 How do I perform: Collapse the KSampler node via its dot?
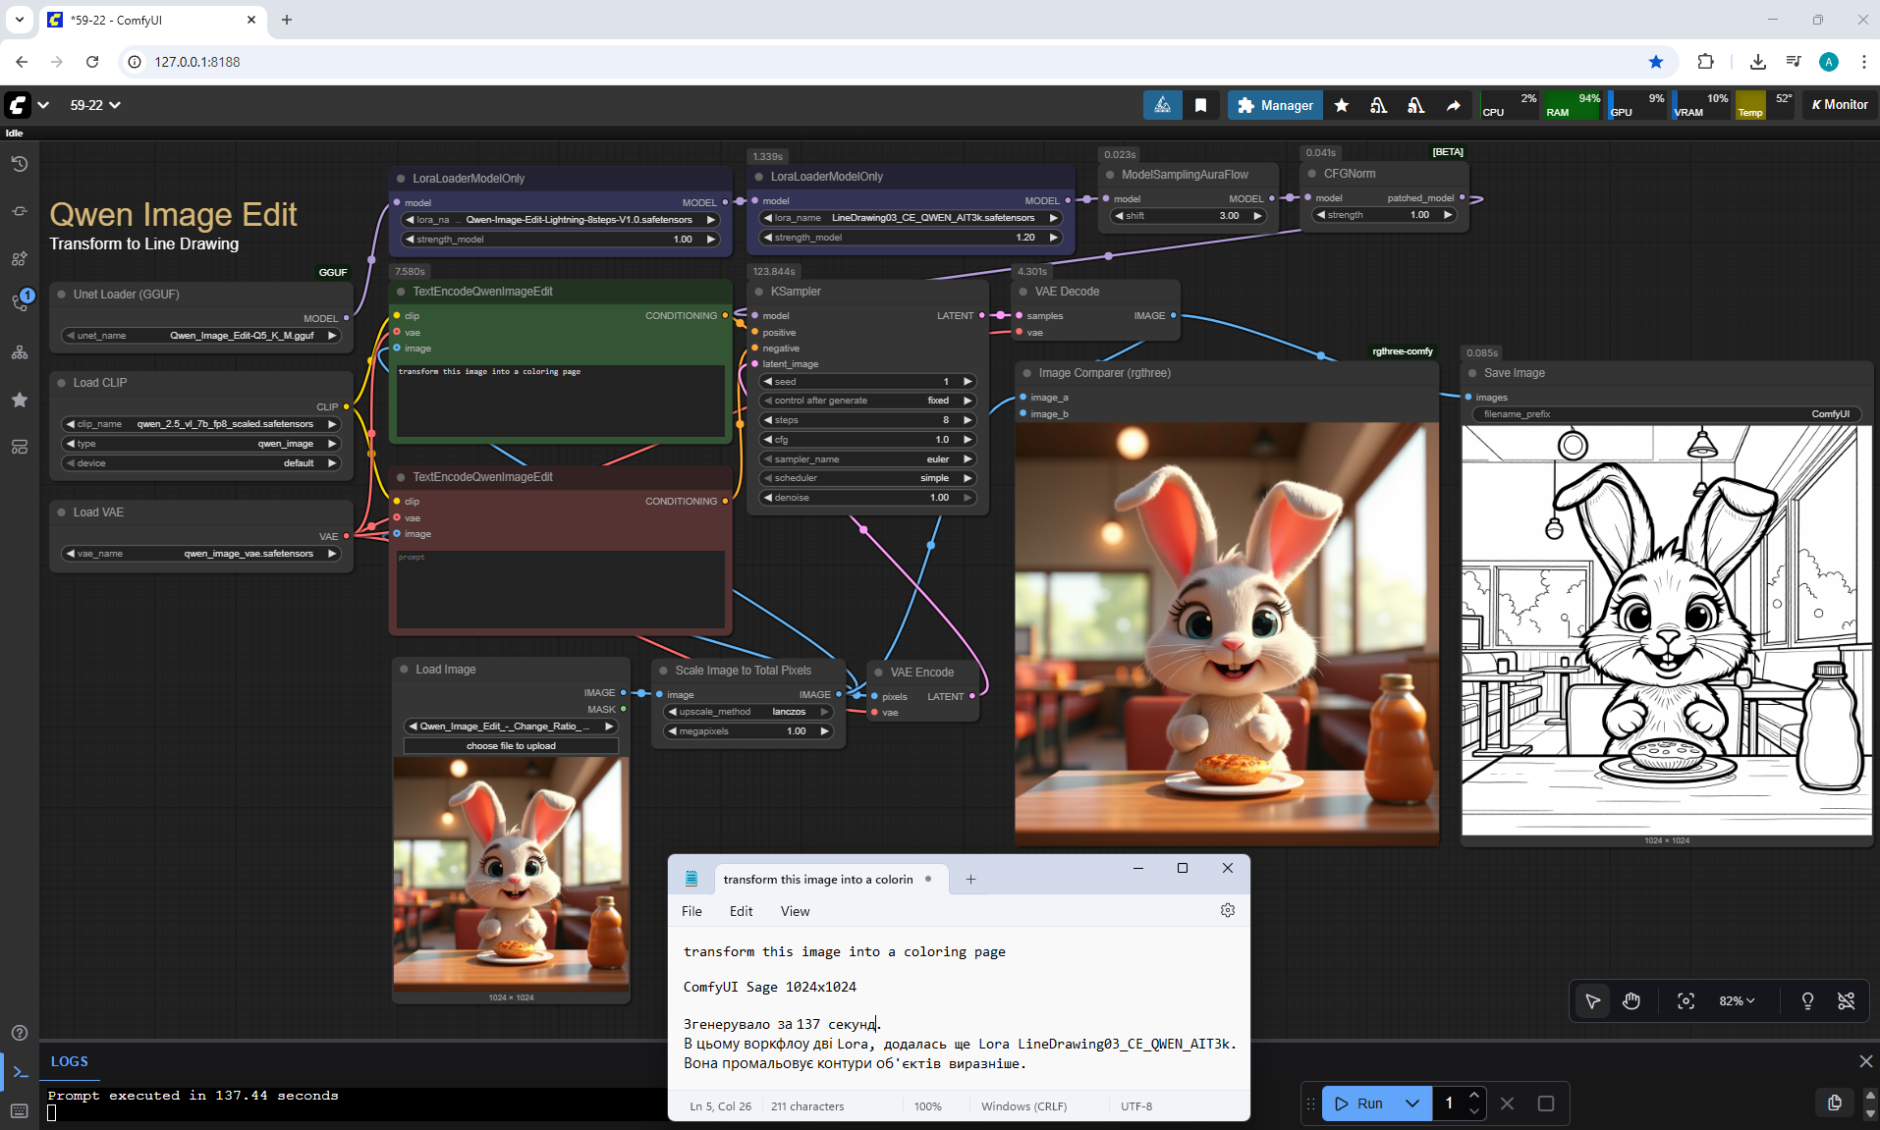pyautogui.click(x=759, y=292)
